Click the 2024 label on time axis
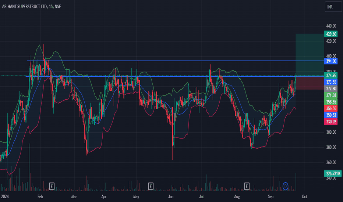 [4, 196]
